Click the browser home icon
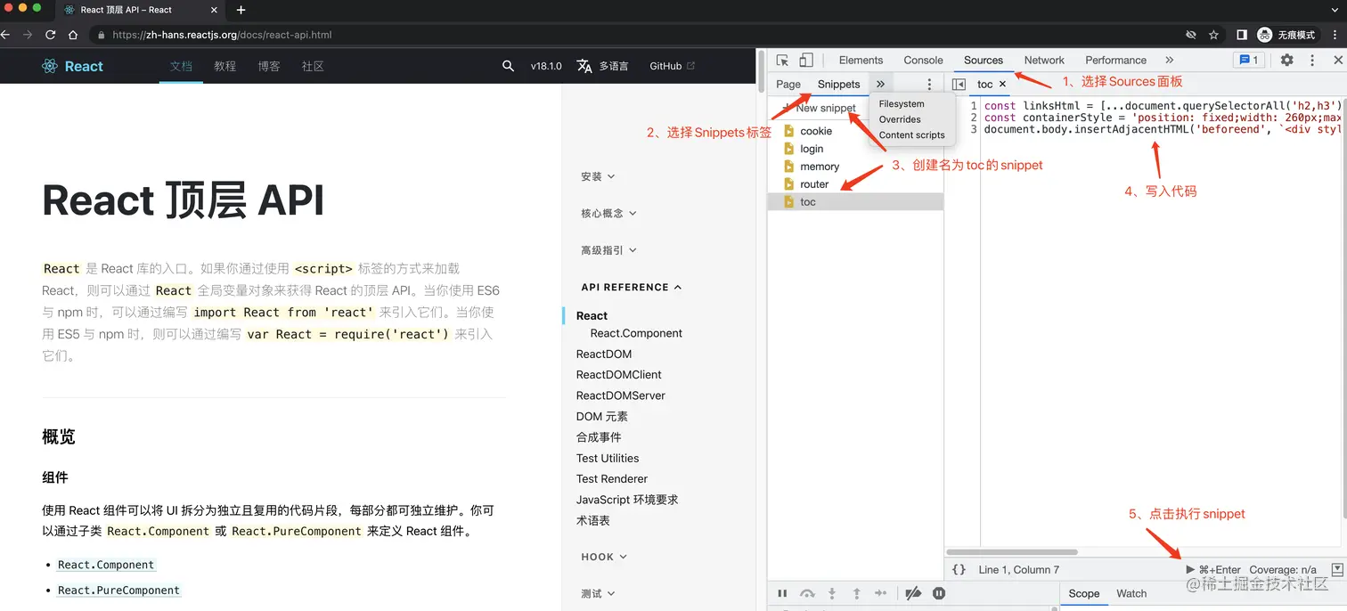1347x611 pixels. [74, 35]
